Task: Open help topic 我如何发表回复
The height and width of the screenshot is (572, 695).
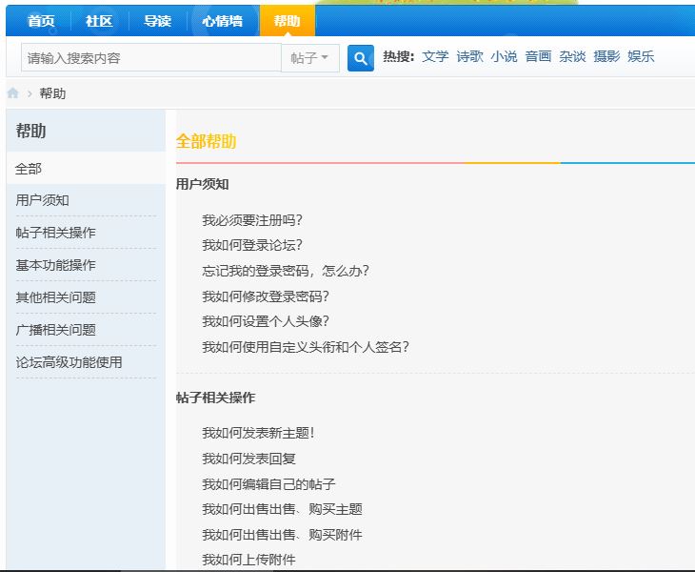Action: click(249, 459)
